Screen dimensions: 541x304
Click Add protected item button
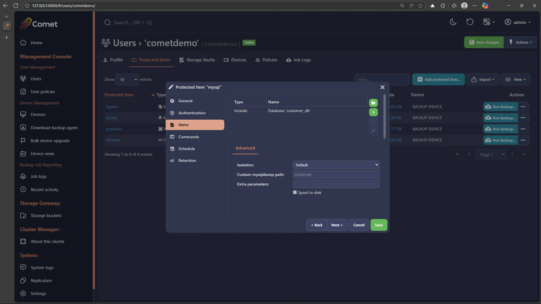coord(438,80)
